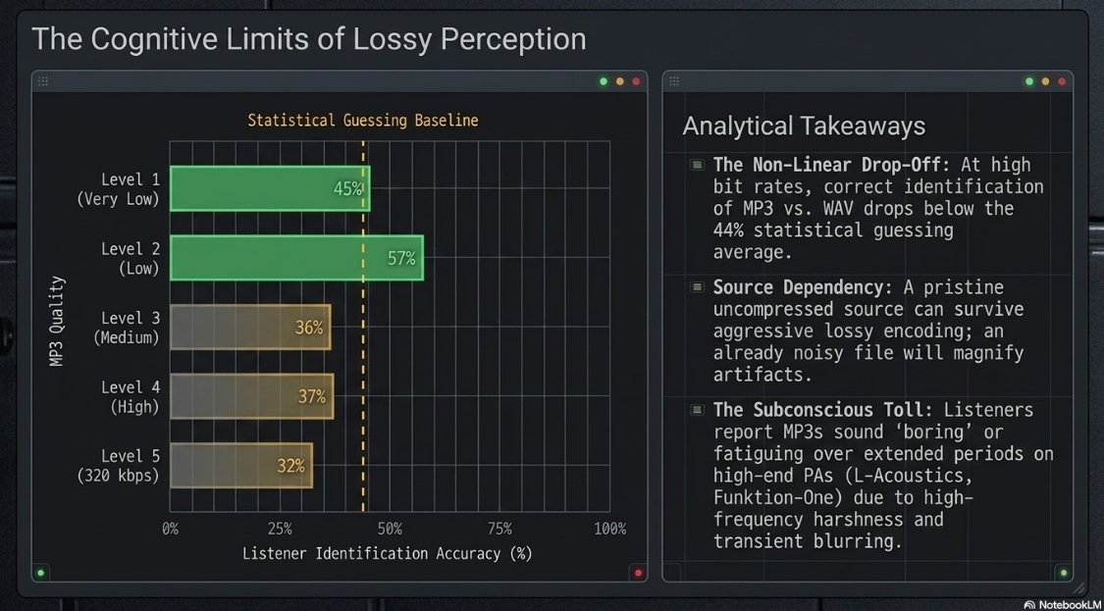Toggle green indicator at takeaways panel bottom-right
The width and height of the screenshot is (1104, 611).
click(1063, 573)
